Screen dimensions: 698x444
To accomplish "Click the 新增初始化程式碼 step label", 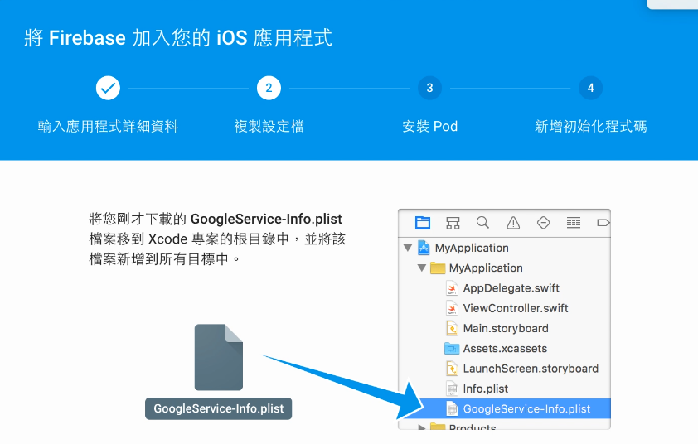I will [x=591, y=127].
